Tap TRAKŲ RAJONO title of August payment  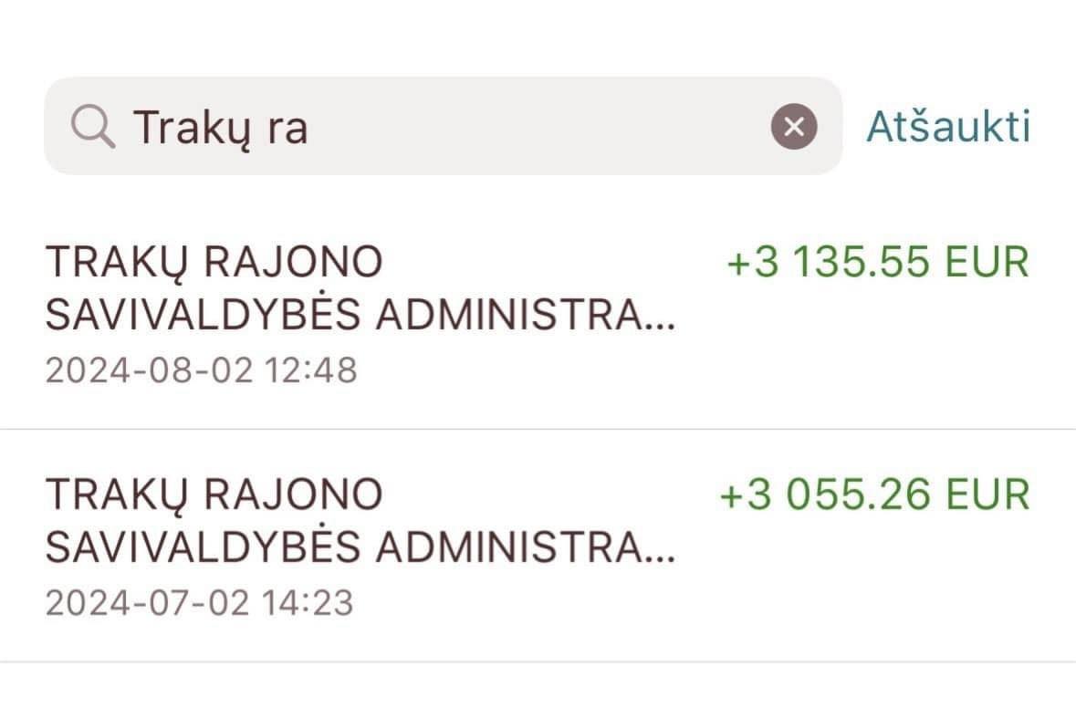[214, 263]
